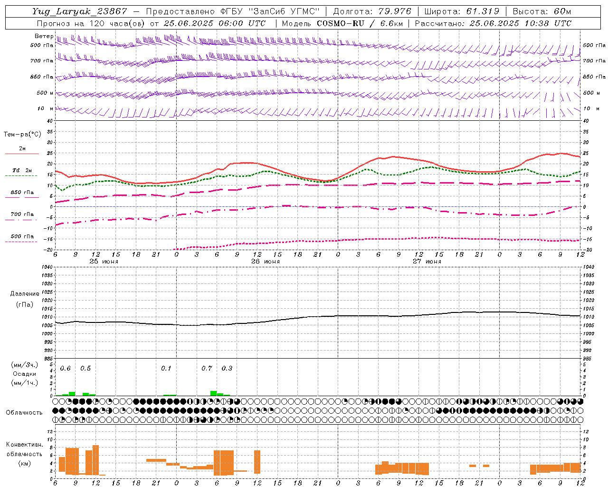Click the Осадки precipitation label
608x487 pixels.
pos(25,374)
